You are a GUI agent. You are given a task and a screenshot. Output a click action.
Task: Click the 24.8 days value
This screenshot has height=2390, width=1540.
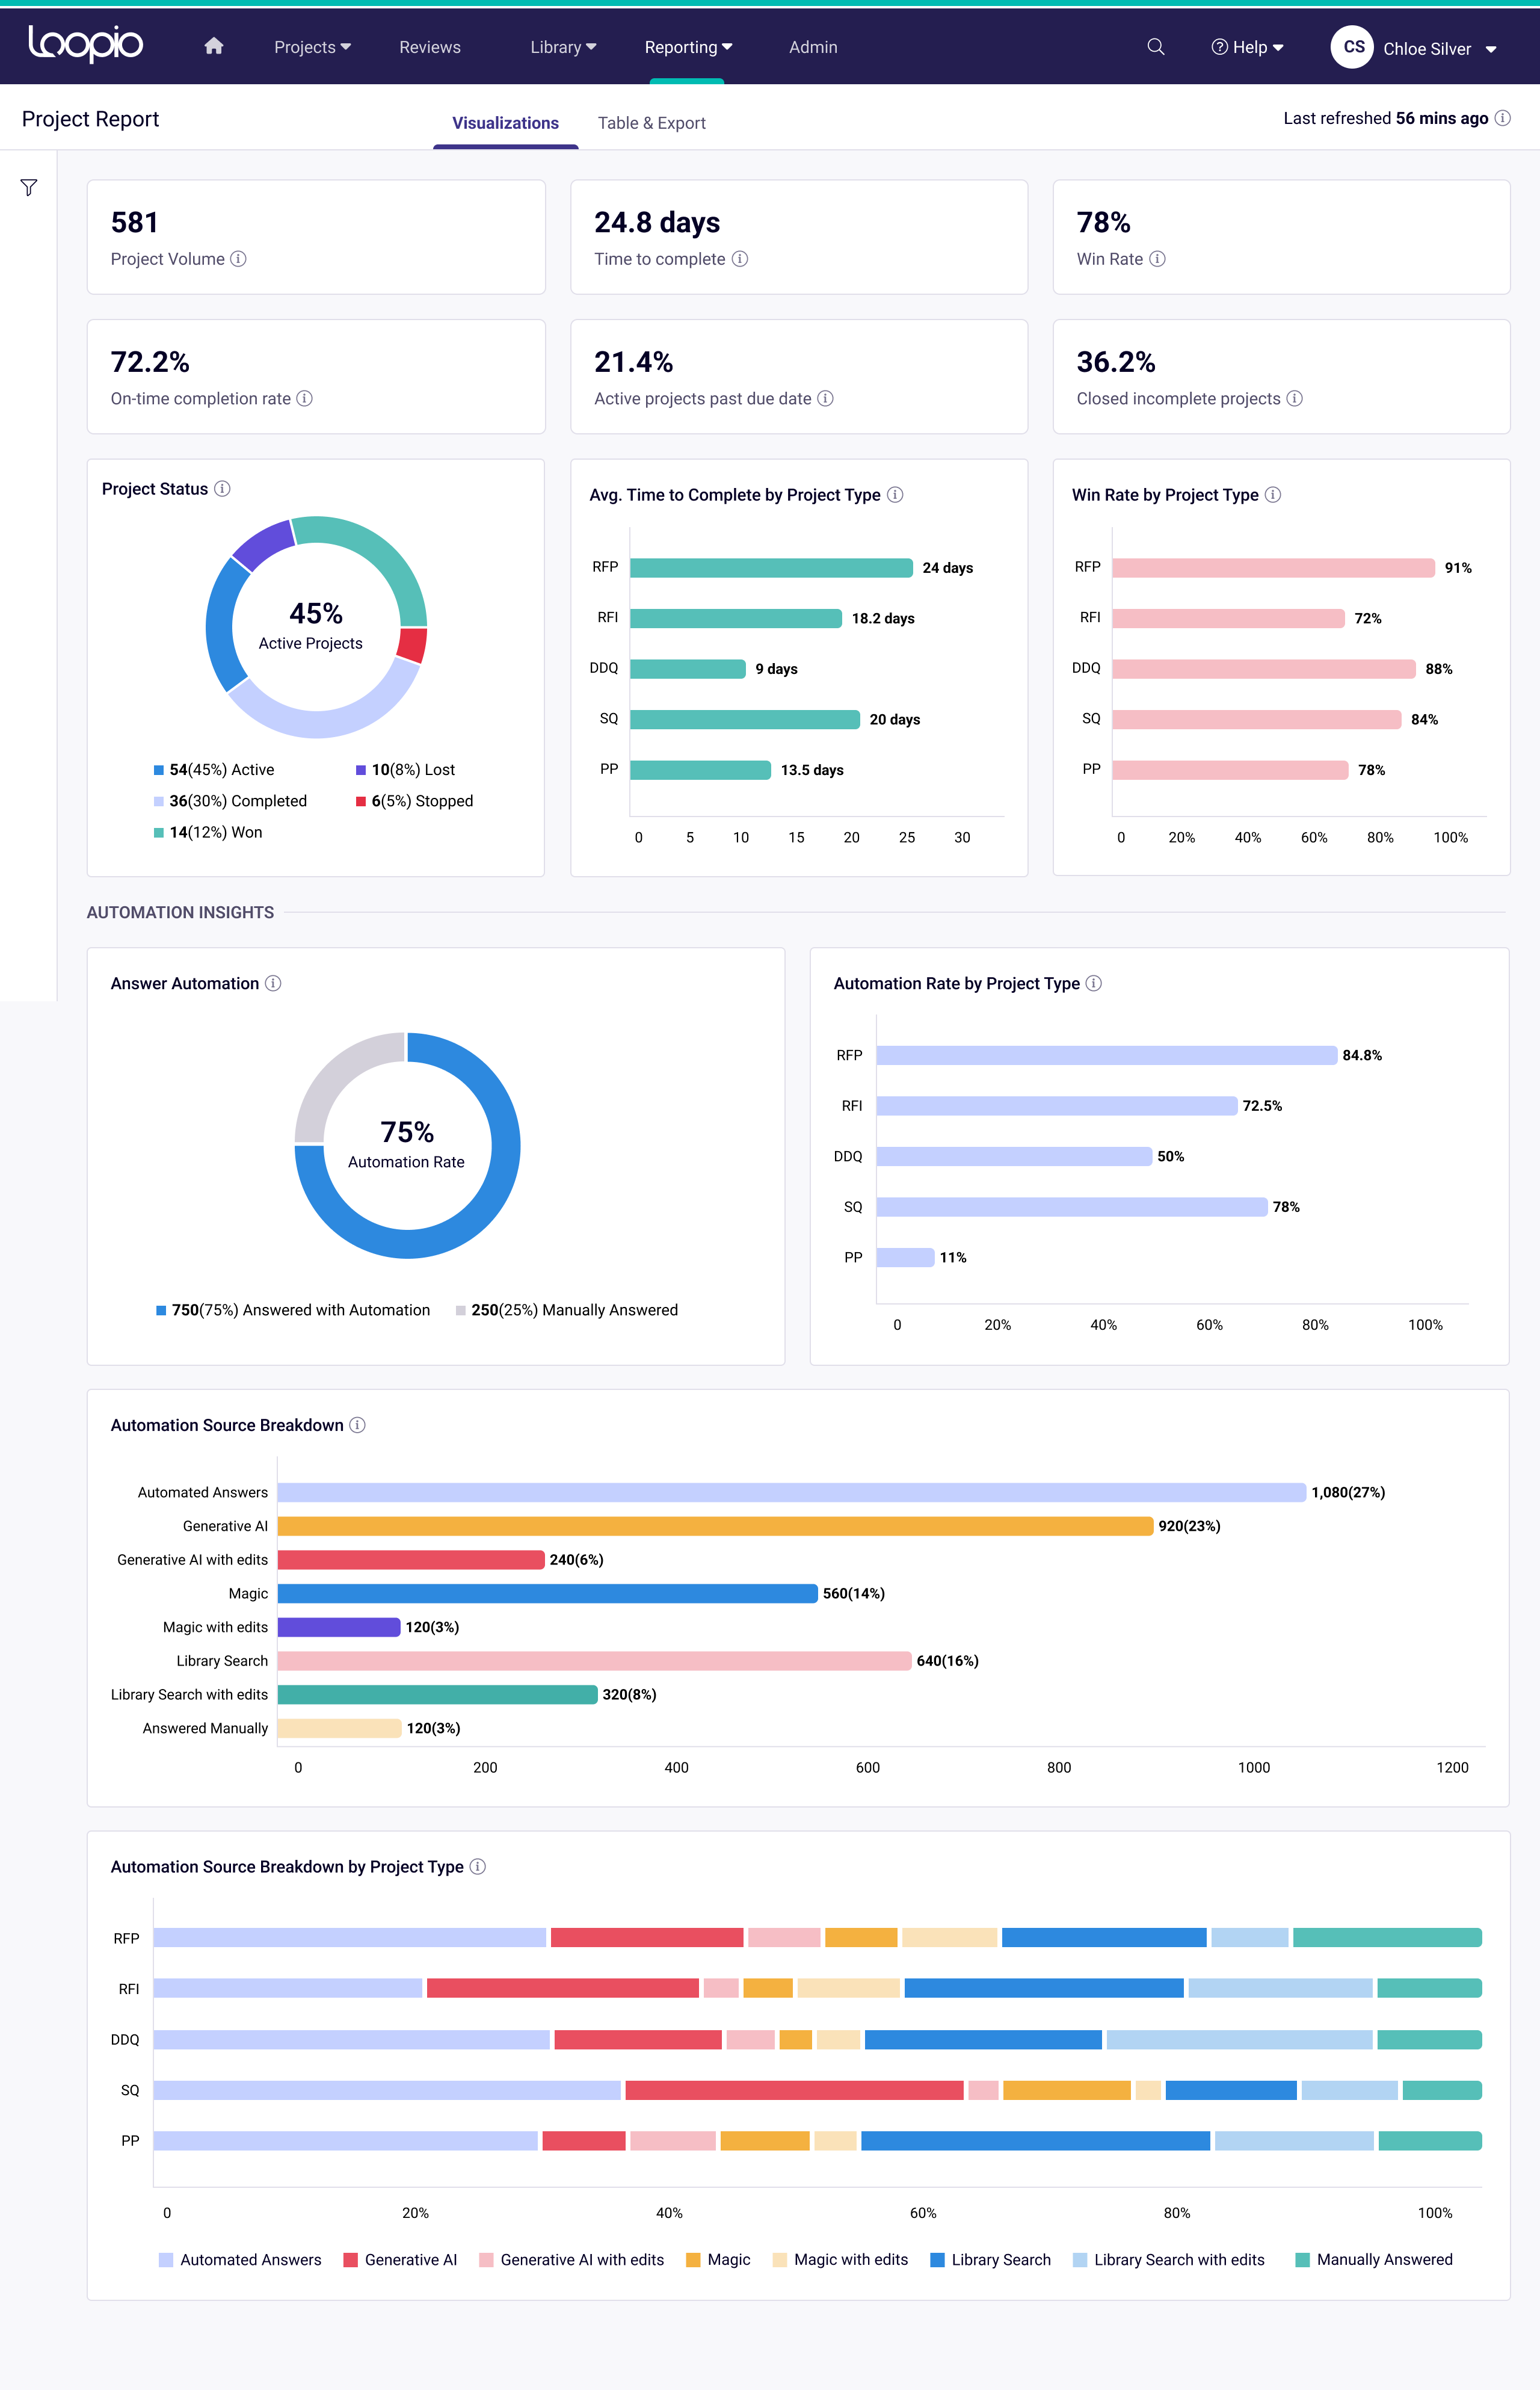coord(657,222)
